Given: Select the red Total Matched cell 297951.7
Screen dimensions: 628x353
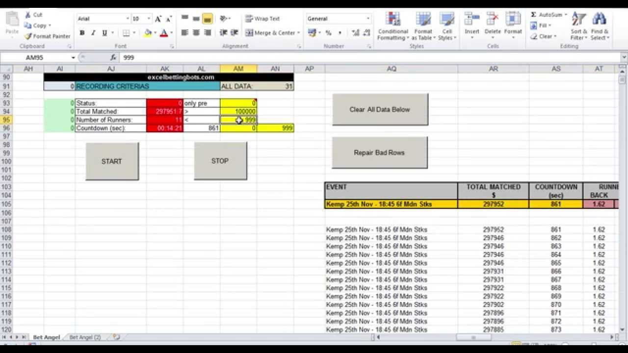Looking at the screenshot, I should tap(165, 111).
